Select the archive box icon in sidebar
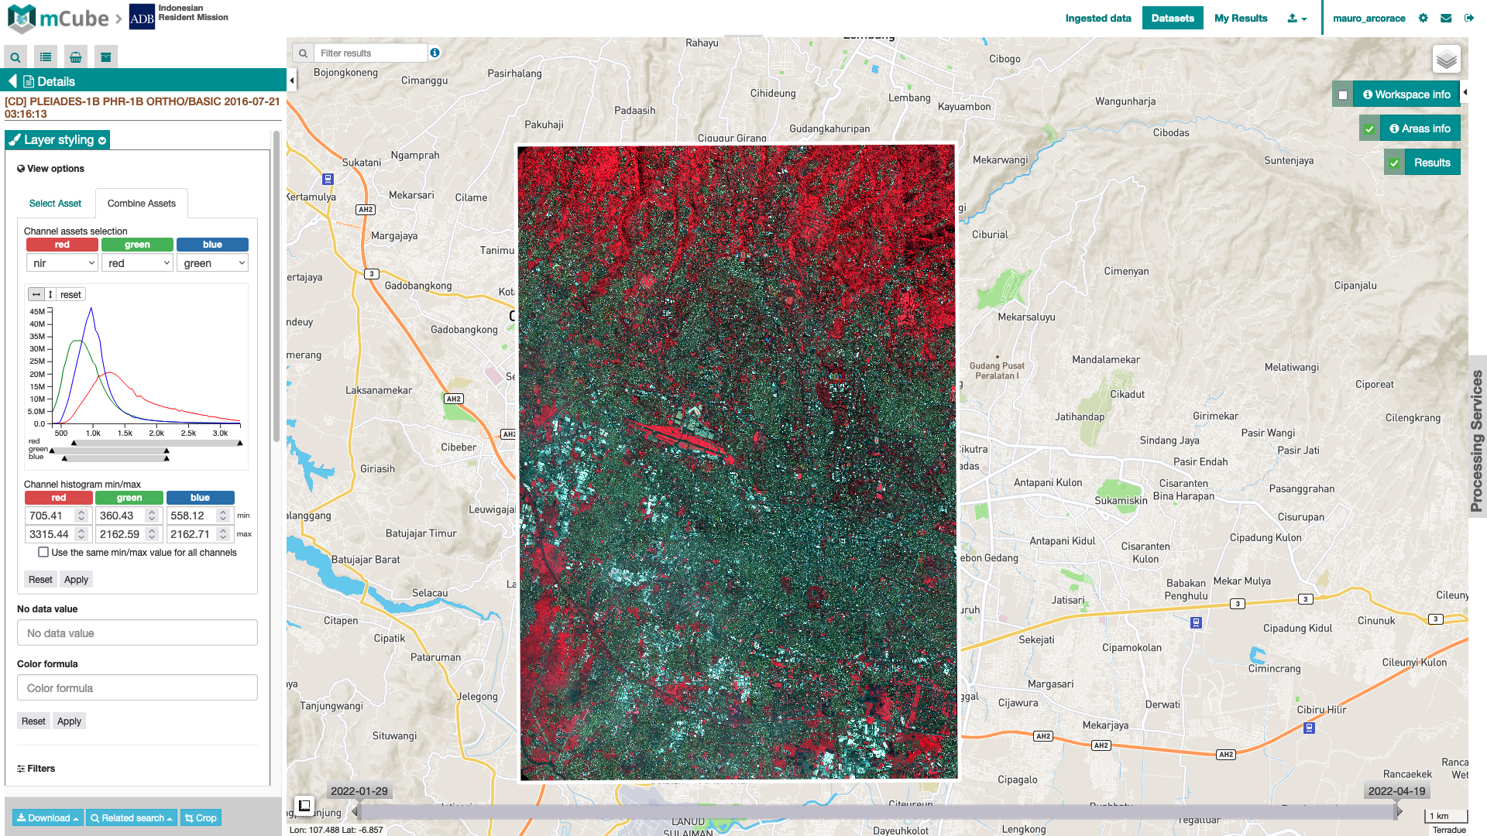The image size is (1487, 836). click(105, 57)
